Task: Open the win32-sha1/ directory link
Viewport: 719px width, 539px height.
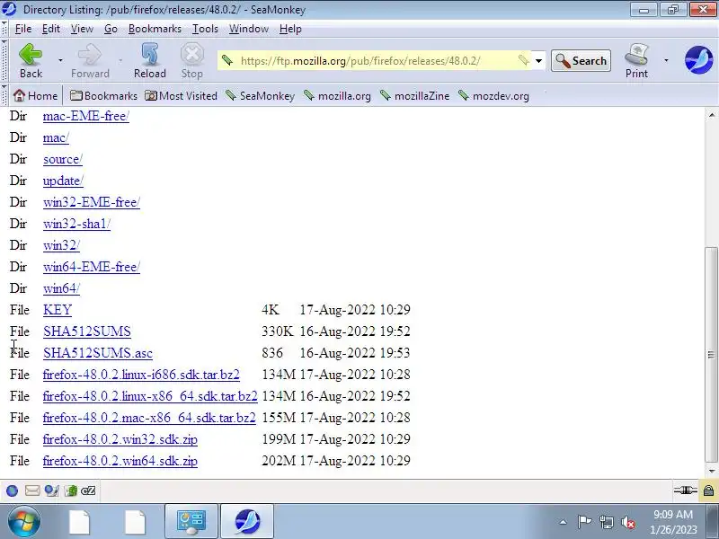Action: coord(76,224)
